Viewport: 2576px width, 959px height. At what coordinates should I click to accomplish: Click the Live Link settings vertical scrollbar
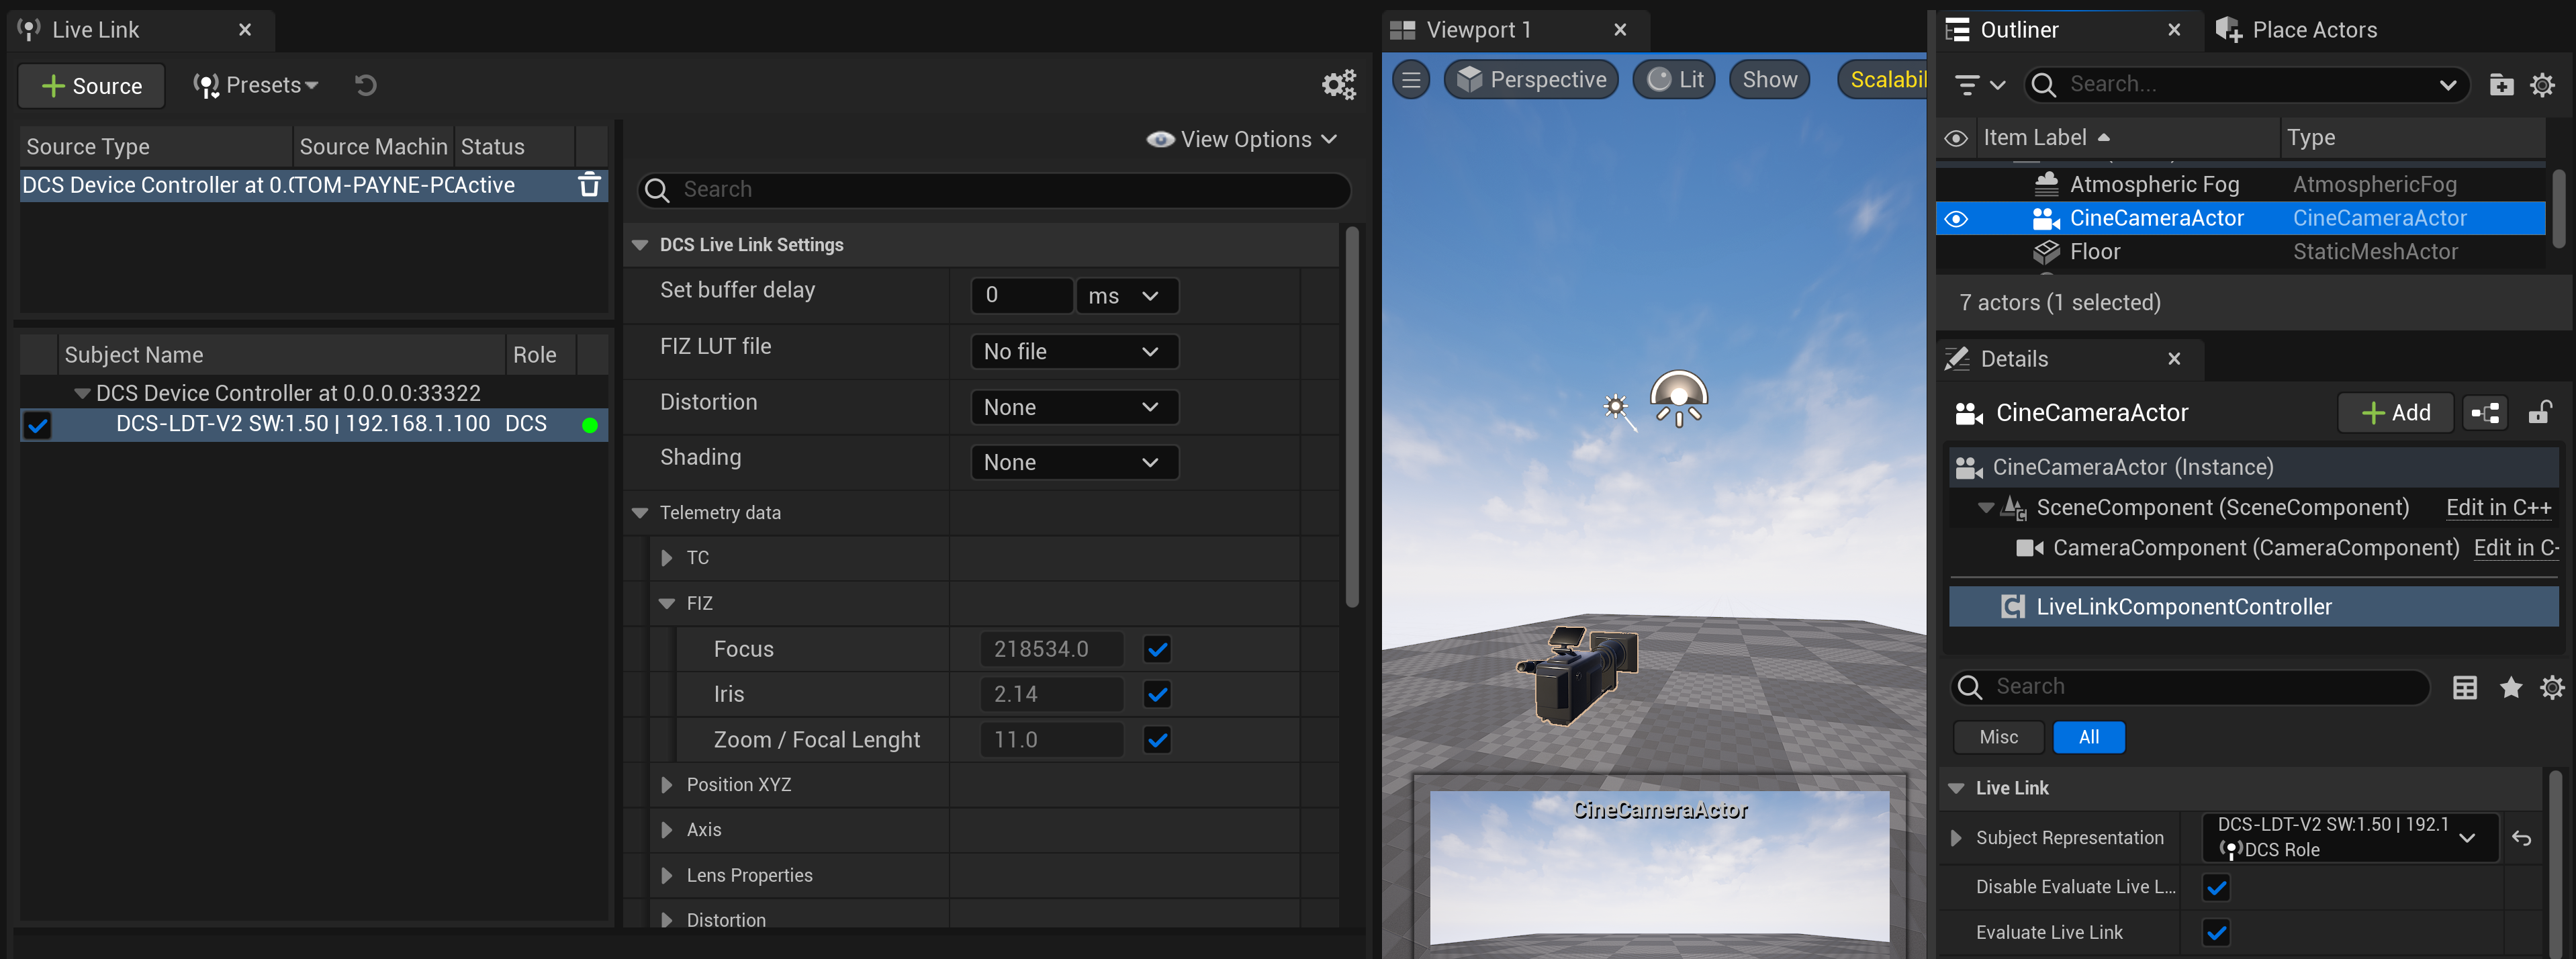coord(1352,418)
